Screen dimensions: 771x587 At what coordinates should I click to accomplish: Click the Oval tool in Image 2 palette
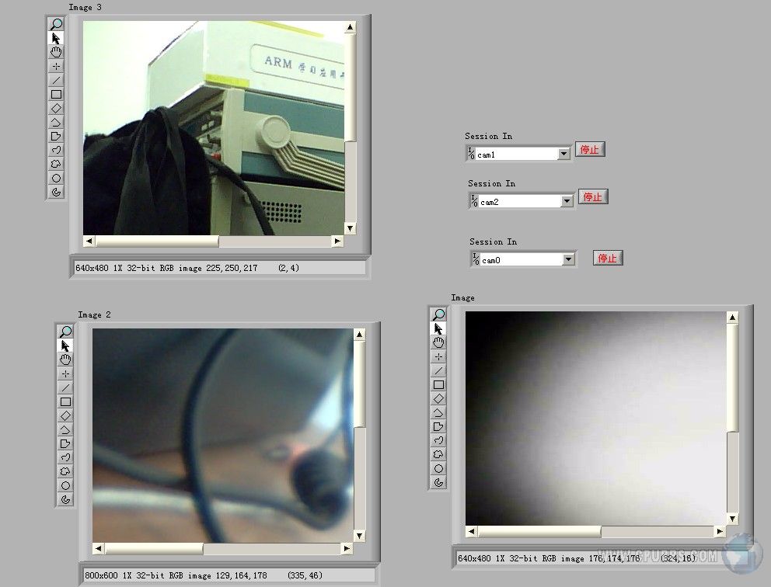coord(65,485)
